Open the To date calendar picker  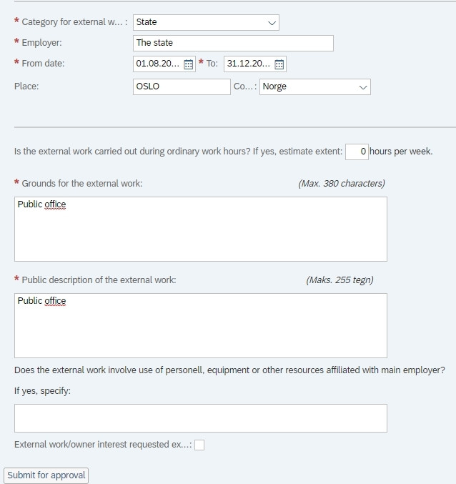(279, 64)
